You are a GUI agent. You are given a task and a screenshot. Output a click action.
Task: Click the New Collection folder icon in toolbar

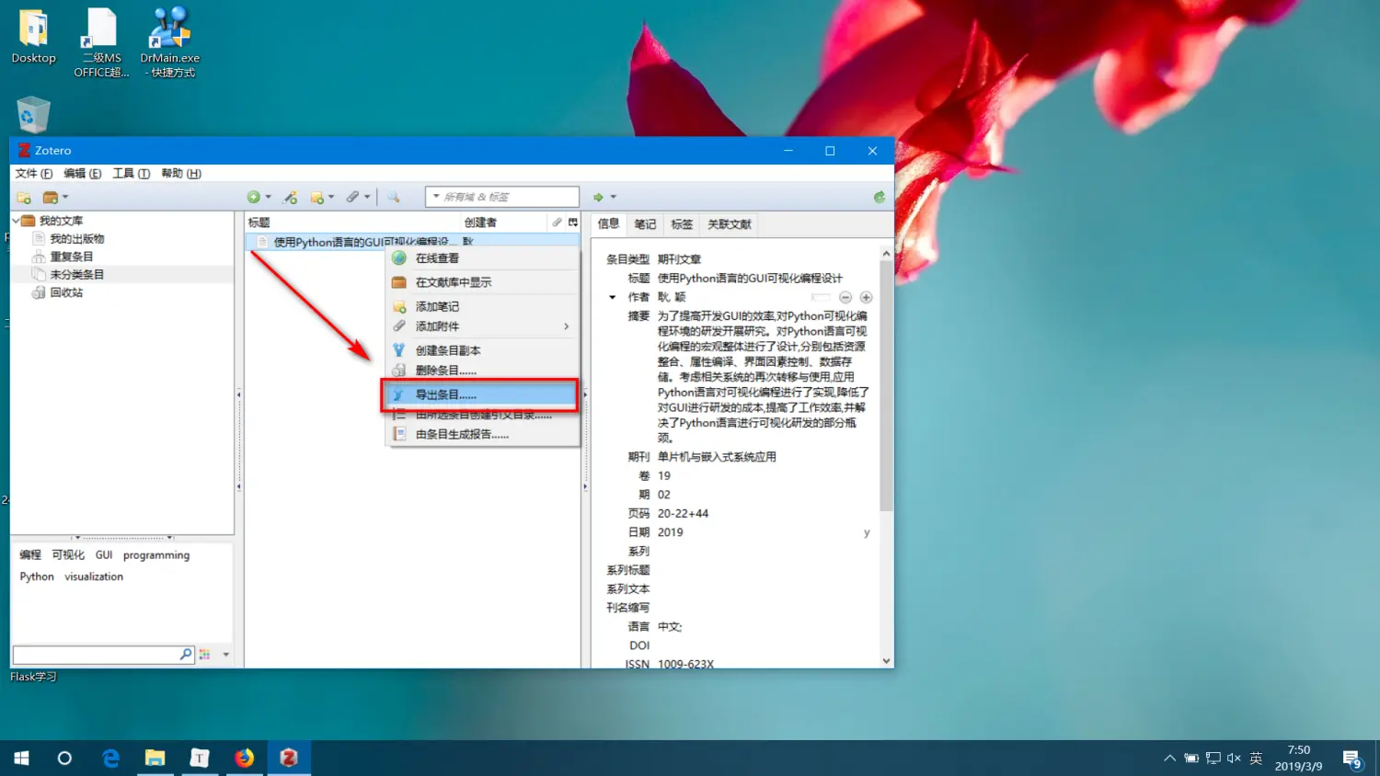coord(25,197)
